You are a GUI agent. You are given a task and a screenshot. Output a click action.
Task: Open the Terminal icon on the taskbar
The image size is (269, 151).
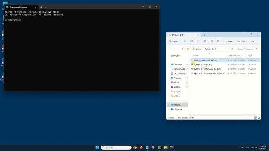point(172,148)
